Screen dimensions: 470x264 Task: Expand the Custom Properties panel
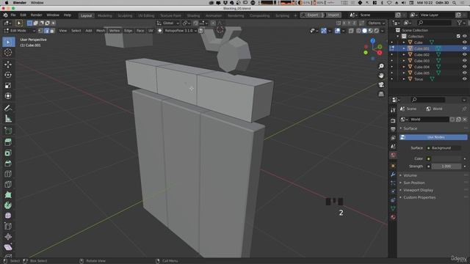click(x=419, y=197)
